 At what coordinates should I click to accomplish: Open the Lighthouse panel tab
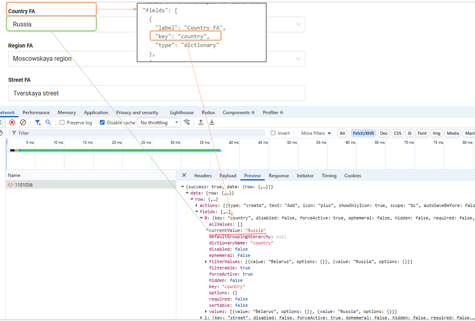pyautogui.click(x=182, y=112)
